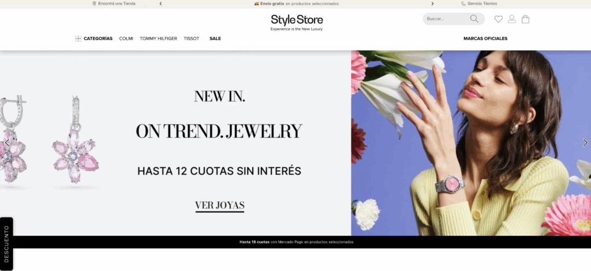Go to next banner slide
Image resolution: width=591 pixels, height=271 pixels.
pyautogui.click(x=585, y=142)
